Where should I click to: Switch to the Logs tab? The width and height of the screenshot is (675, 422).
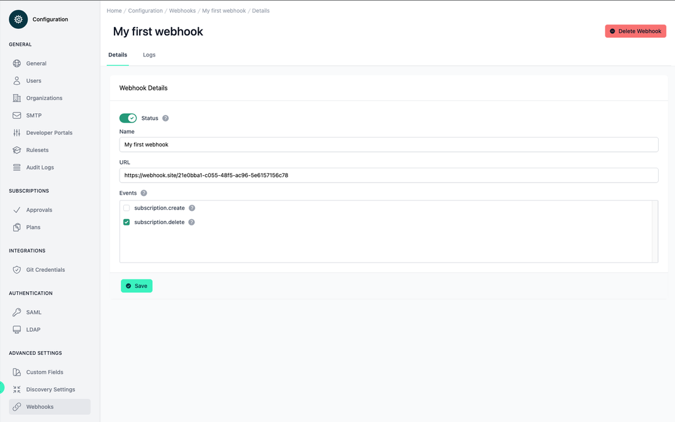tap(149, 55)
